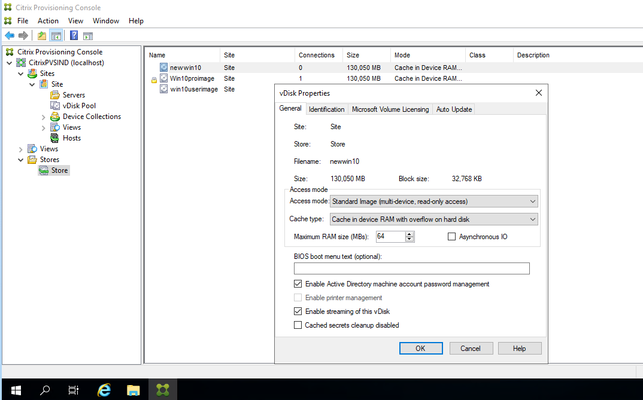Viewport: 643px width, 400px height.
Task: Switch to the Identification tab
Action: (x=326, y=109)
